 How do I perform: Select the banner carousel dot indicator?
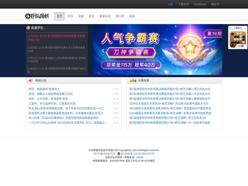pyautogui.click(x=156, y=68)
